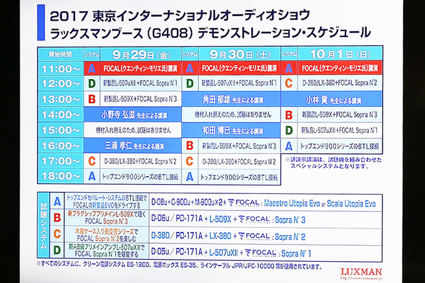Select 'Maestro Utopia Evo or Scala Utopia Evo' text
The image size is (425, 283).
(x=320, y=203)
